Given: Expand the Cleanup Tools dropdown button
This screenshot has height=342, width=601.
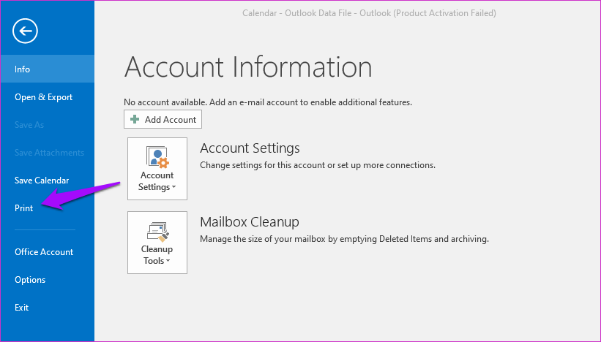Looking at the screenshot, I should tap(157, 243).
